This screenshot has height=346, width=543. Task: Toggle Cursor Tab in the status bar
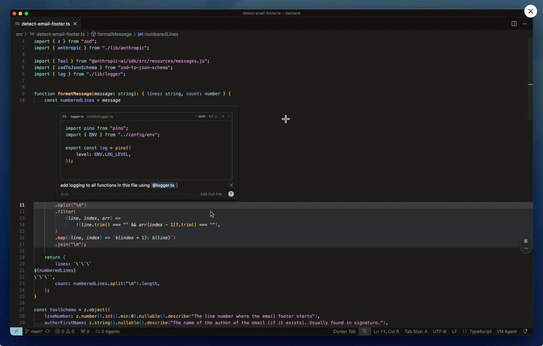pyautogui.click(x=344, y=332)
